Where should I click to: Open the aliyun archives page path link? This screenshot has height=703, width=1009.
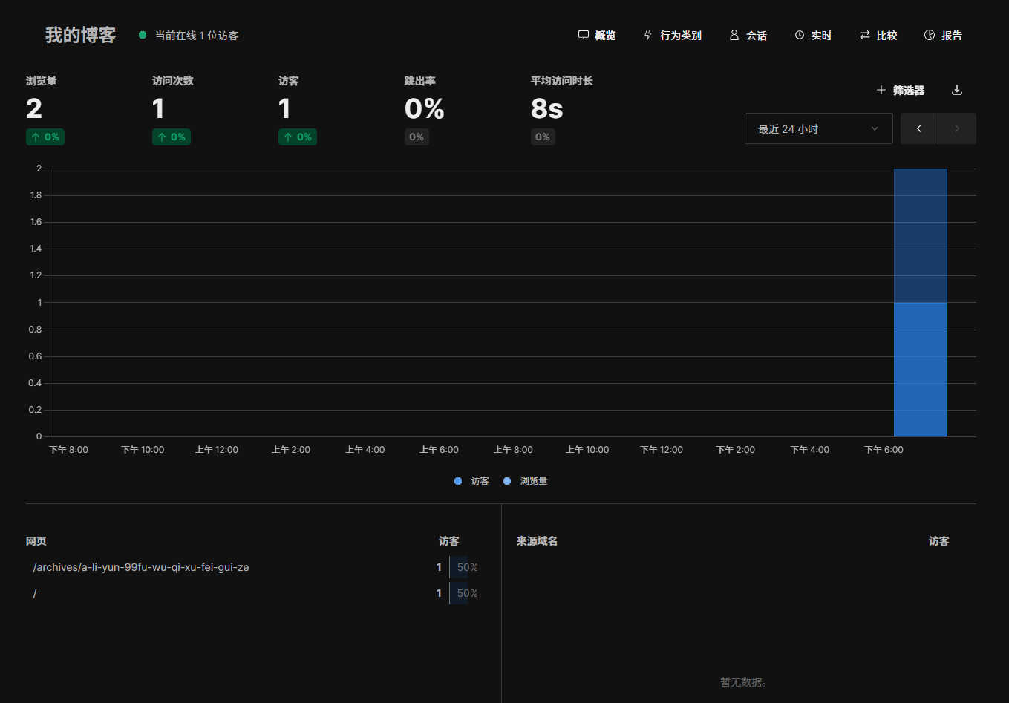tap(141, 567)
